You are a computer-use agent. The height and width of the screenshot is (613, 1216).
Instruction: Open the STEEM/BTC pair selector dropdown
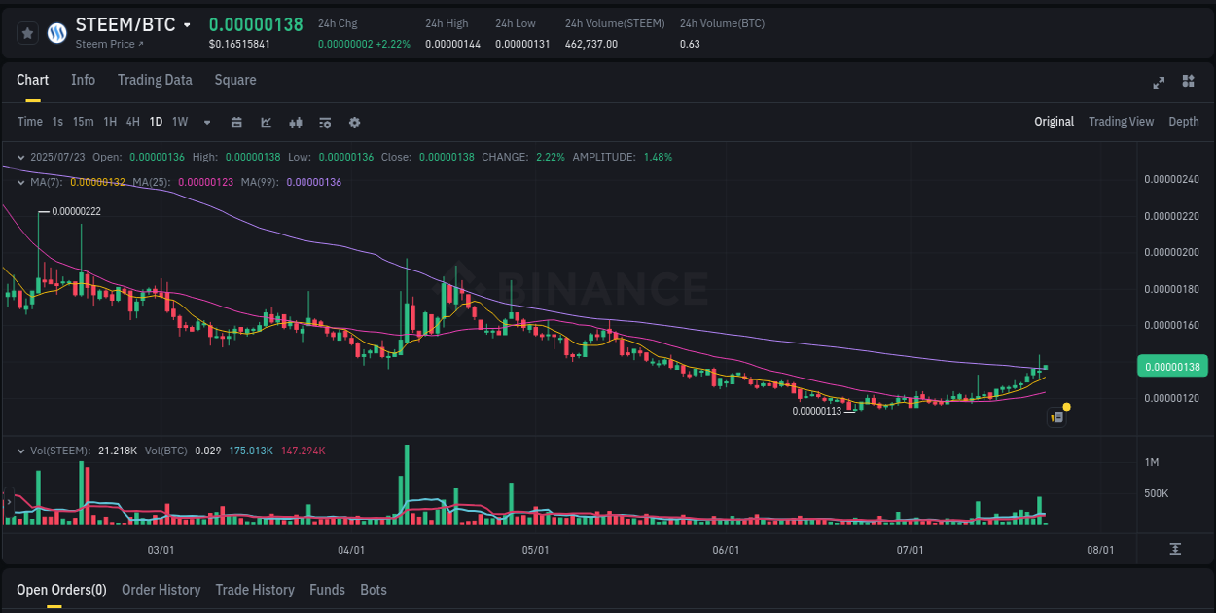(187, 25)
